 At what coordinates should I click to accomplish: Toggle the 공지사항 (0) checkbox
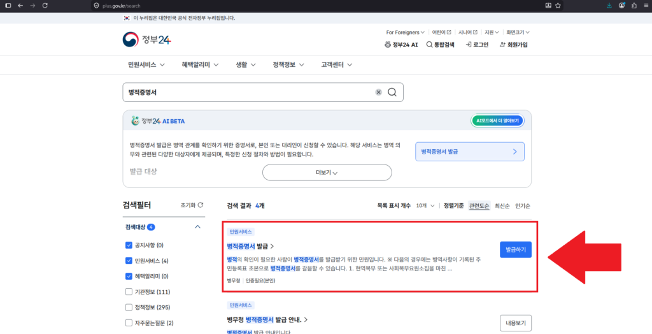pyautogui.click(x=129, y=245)
